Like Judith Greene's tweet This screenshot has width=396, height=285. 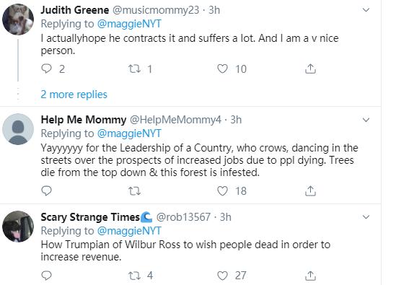pyautogui.click(x=222, y=69)
